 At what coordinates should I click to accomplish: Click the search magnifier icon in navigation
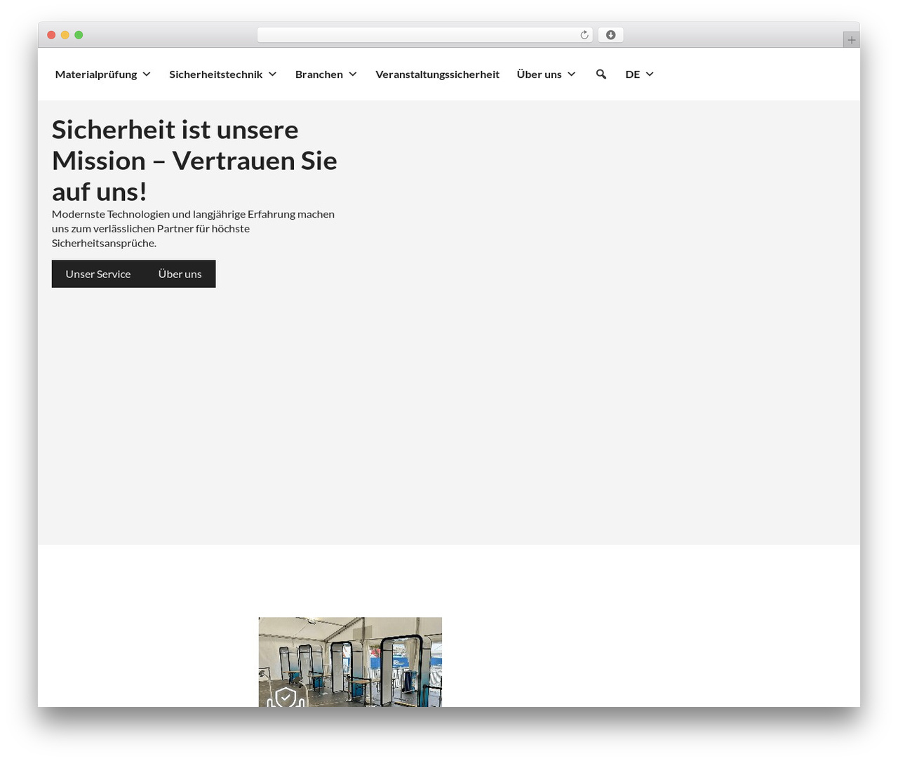tap(601, 74)
